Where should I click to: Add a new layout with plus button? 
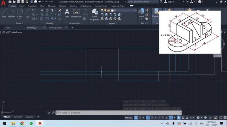coord(38,117)
